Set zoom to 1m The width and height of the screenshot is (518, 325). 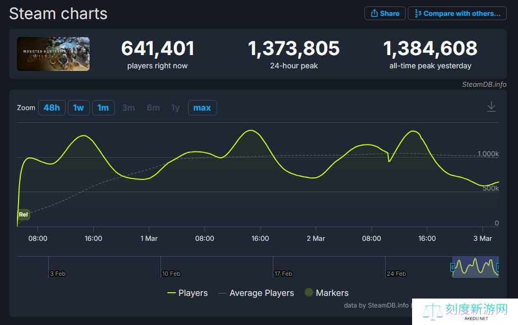(103, 107)
